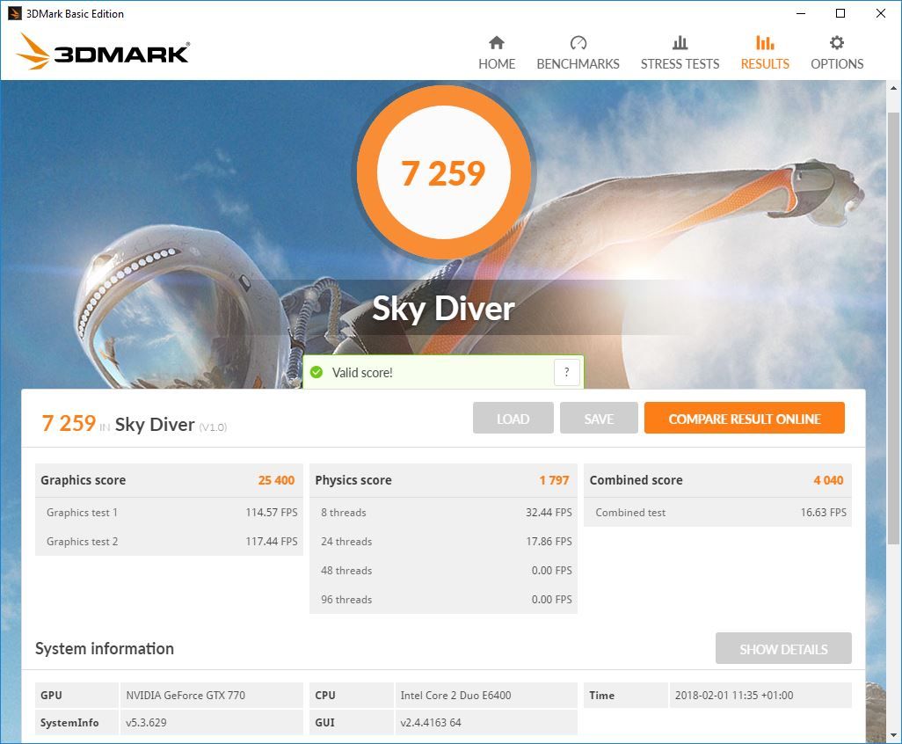Viewport: 902px width, 744px height.
Task: Click the 'Valid score!' text
Action: coord(362,373)
